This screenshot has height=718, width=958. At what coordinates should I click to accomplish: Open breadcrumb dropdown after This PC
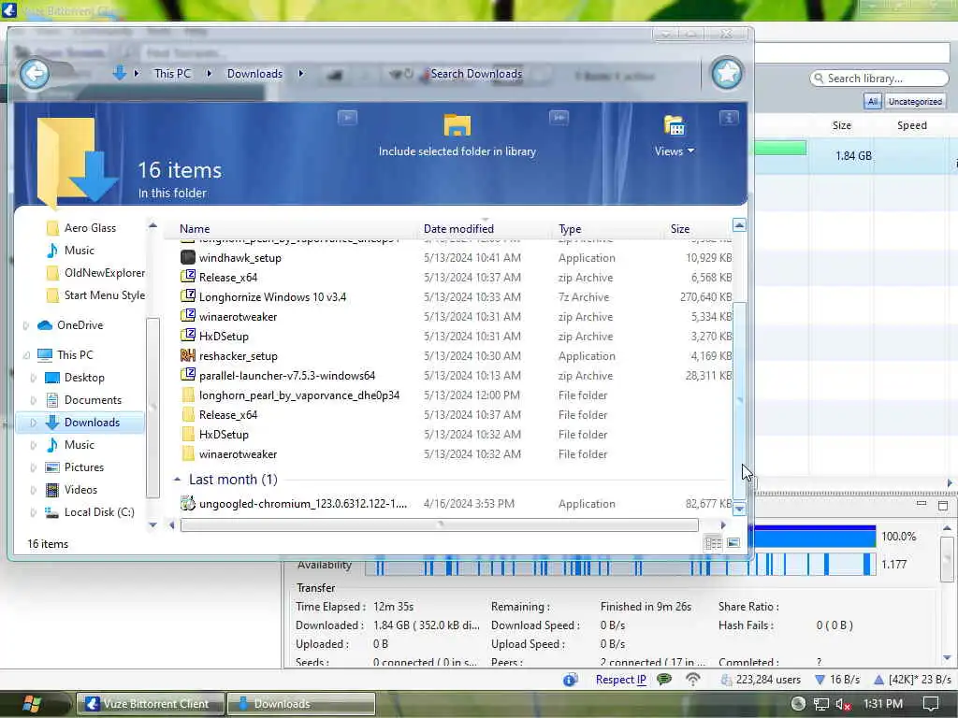pos(209,73)
